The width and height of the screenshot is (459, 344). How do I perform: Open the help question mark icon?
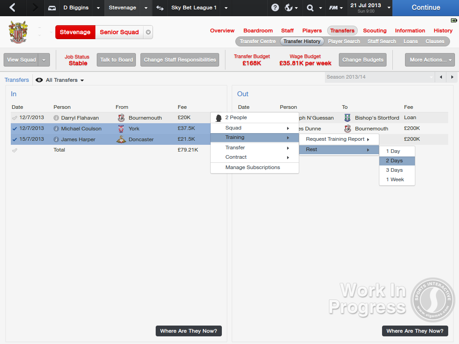[275, 8]
